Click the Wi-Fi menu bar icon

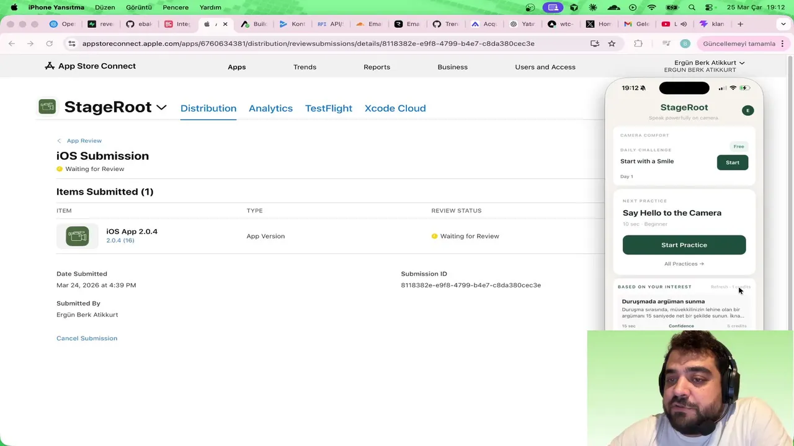651,7
